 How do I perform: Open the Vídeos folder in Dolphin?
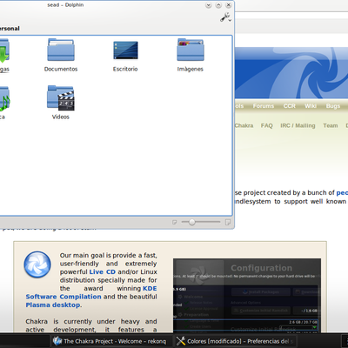point(61,103)
